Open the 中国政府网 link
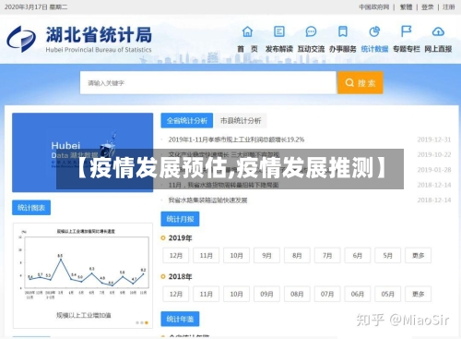 pos(374,6)
